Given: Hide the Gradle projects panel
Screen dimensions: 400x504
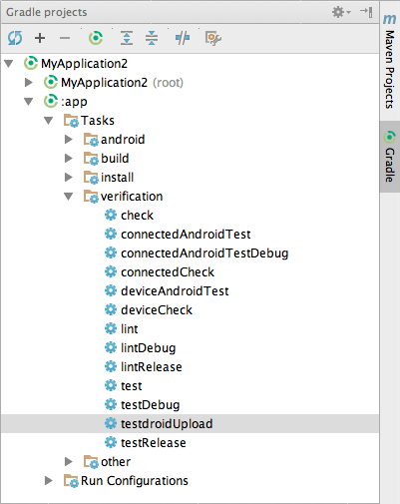Looking at the screenshot, I should pyautogui.click(x=366, y=12).
